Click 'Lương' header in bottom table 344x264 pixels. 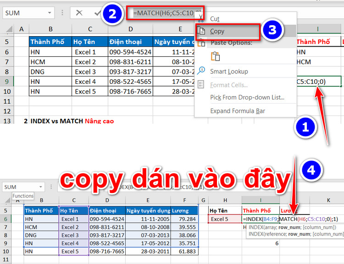(184, 211)
